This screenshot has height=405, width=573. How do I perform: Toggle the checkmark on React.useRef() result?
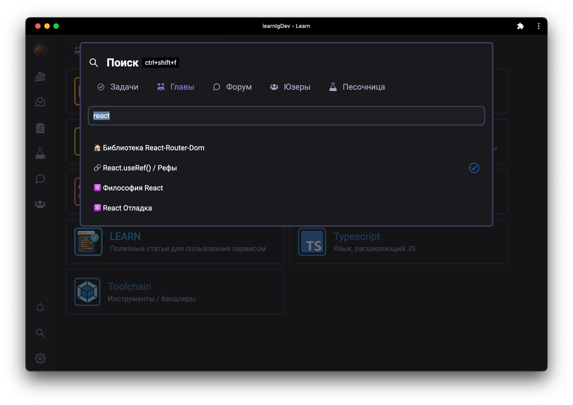pyautogui.click(x=474, y=168)
